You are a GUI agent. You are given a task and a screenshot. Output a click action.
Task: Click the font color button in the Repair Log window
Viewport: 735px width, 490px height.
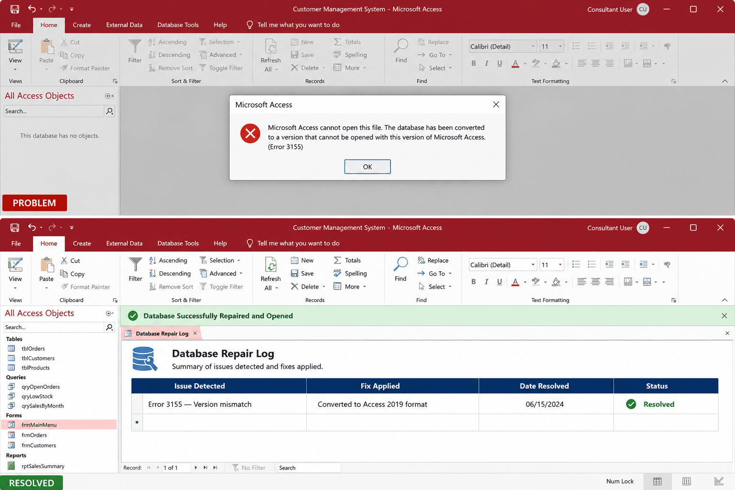coord(515,282)
